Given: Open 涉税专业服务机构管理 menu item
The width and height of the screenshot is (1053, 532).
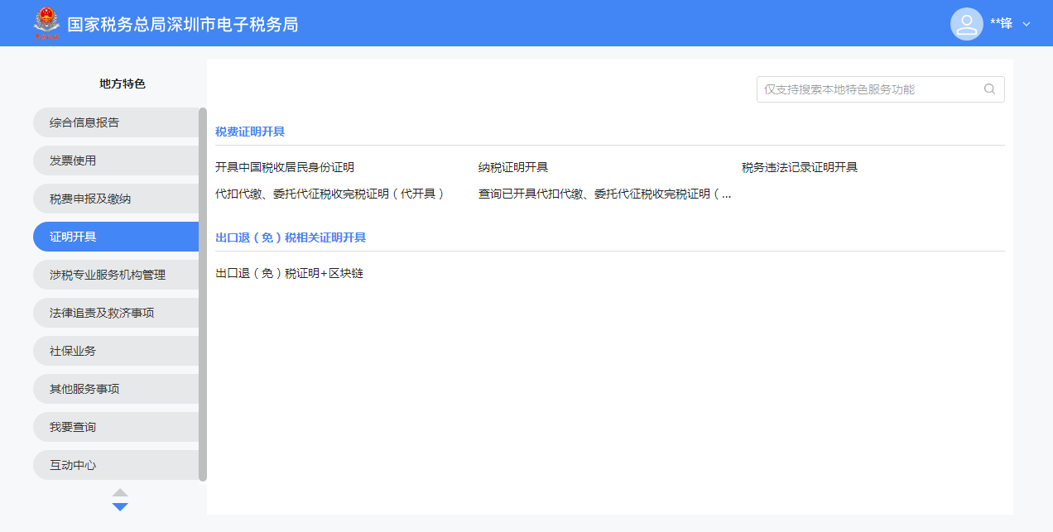Looking at the screenshot, I should (116, 275).
